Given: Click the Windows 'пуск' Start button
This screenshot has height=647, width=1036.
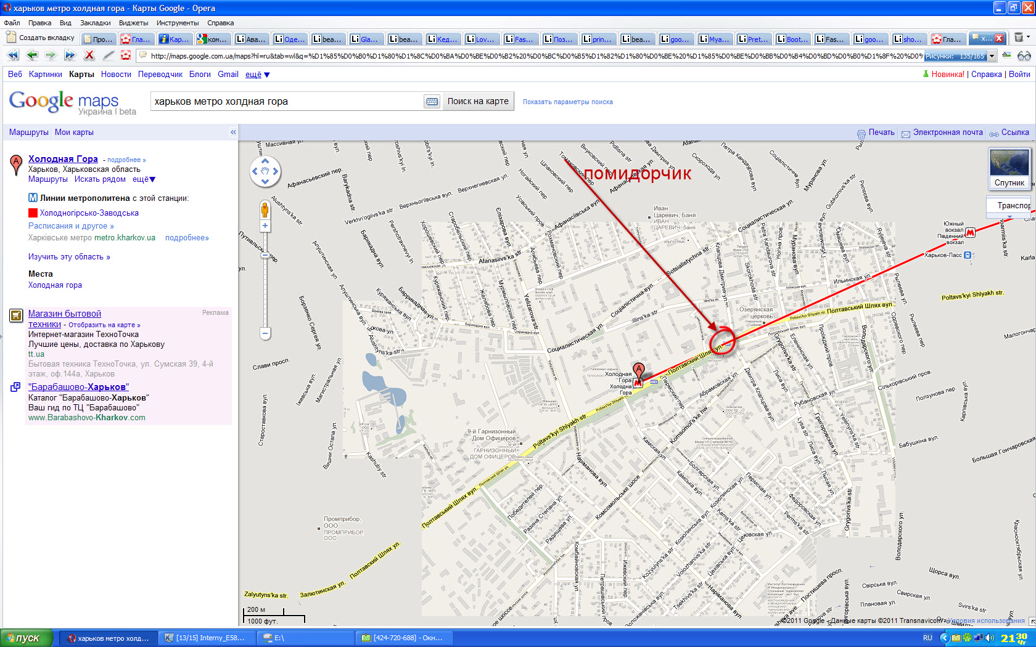Looking at the screenshot, I should tap(27, 638).
